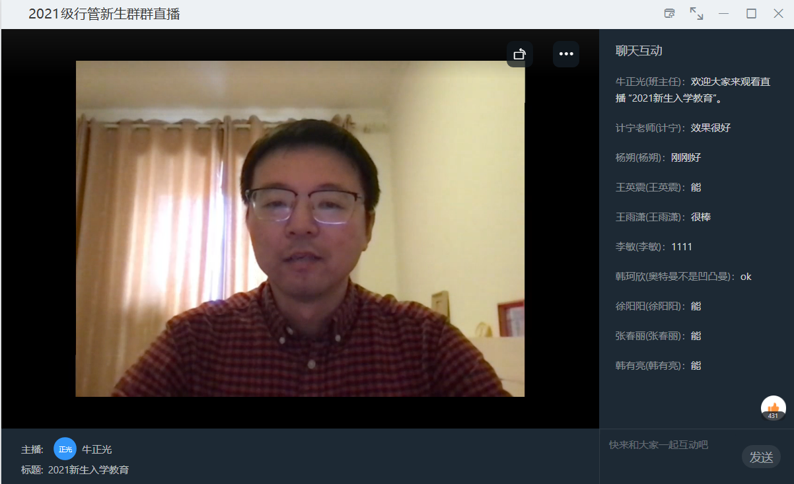Minimize the live broadcast window
The width and height of the screenshot is (794, 484).
click(724, 14)
